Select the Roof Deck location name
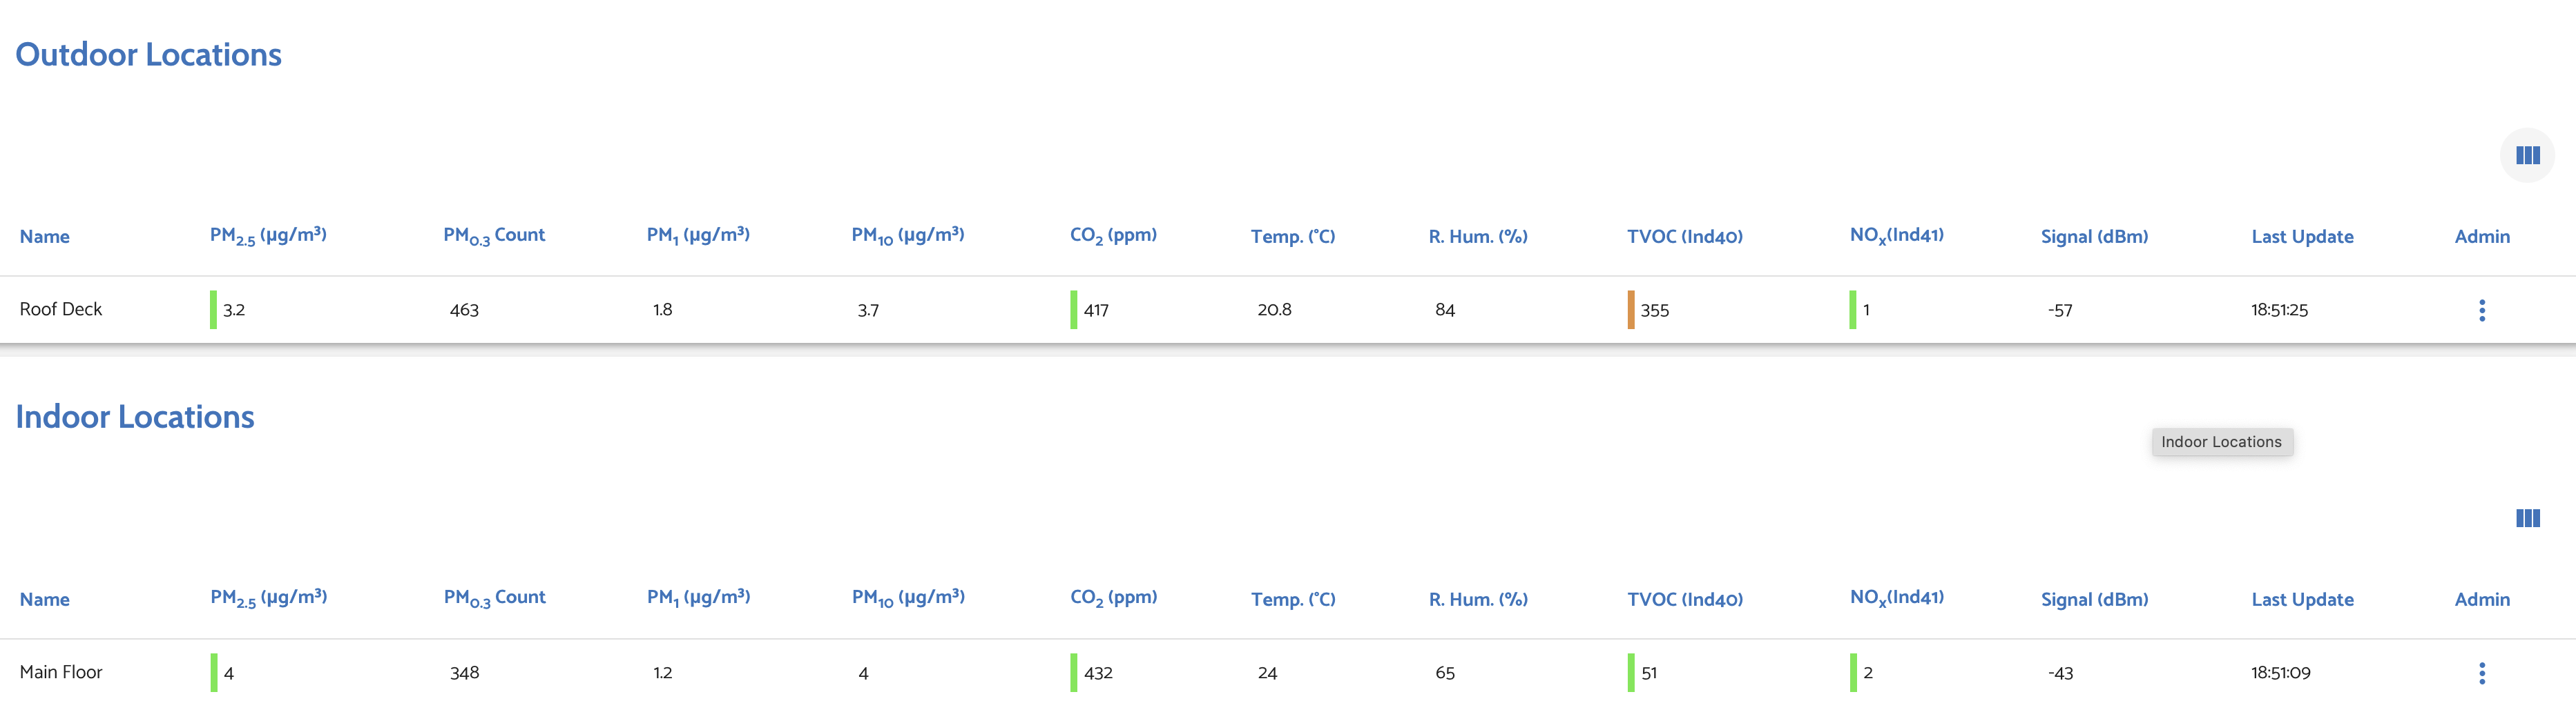Image resolution: width=2576 pixels, height=701 pixels. pos(61,310)
